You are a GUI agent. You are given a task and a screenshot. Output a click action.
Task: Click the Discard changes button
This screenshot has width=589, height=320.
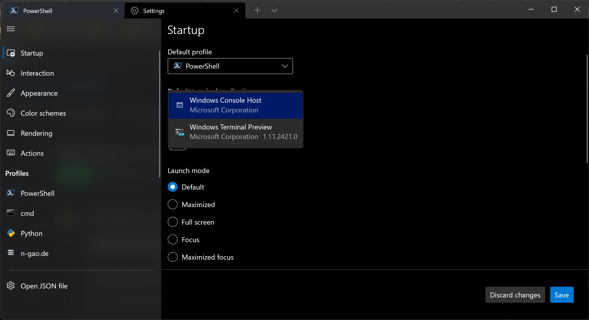click(x=515, y=295)
